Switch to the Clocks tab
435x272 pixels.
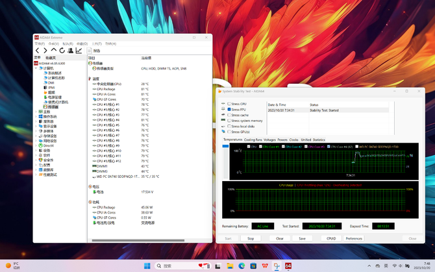coord(294,140)
